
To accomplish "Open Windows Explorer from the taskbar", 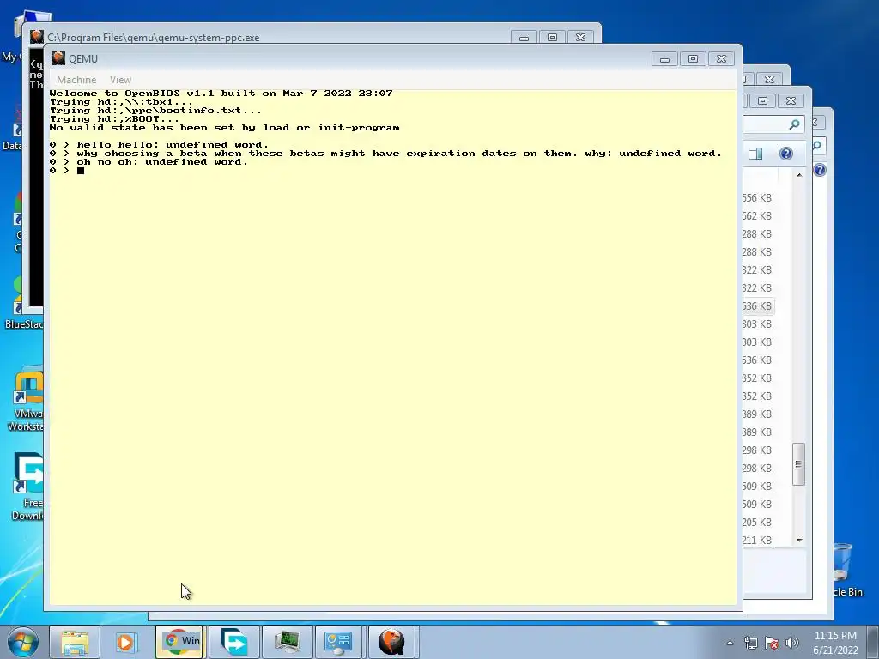I will pos(75,642).
